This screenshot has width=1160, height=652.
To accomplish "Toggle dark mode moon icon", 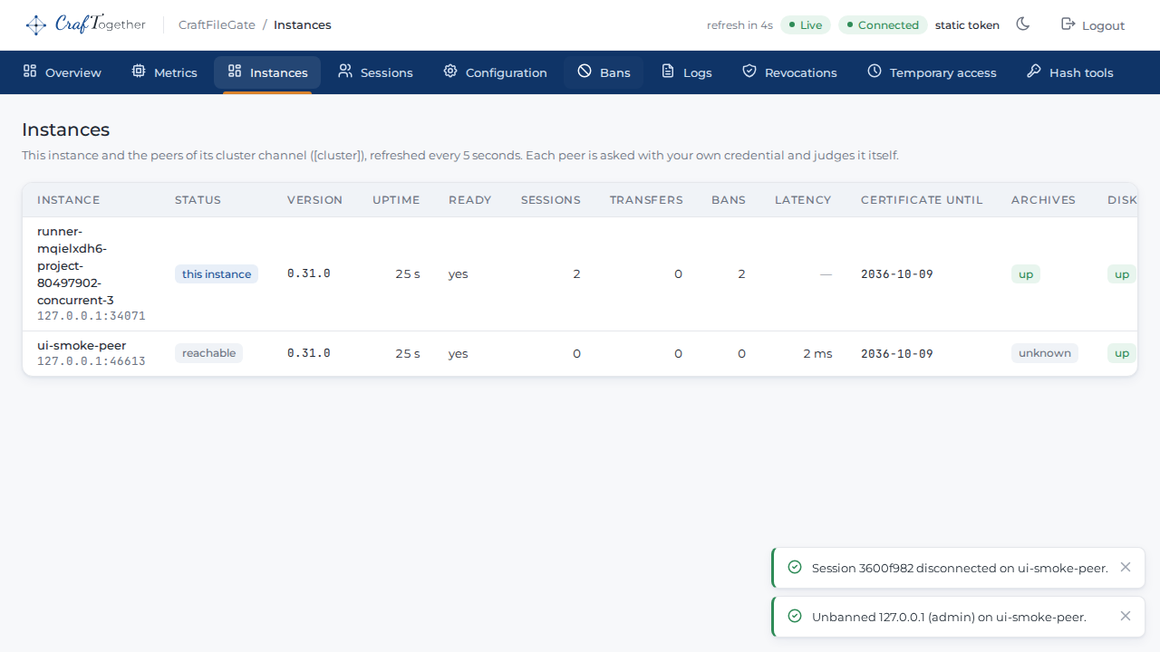I will click(x=1023, y=24).
